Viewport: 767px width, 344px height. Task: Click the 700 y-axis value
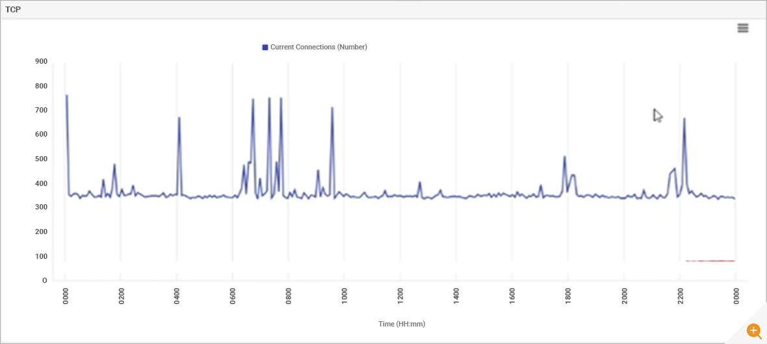(41, 110)
